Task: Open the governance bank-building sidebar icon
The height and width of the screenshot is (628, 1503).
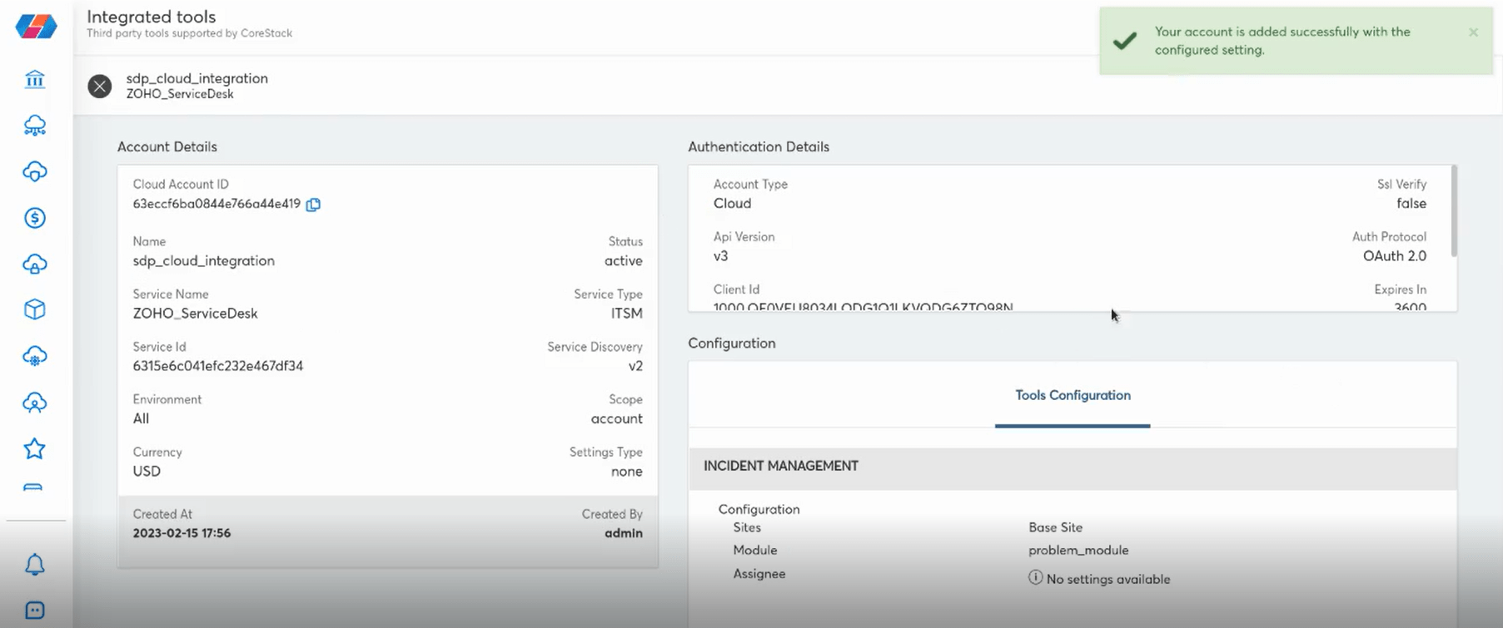Action: pos(35,79)
